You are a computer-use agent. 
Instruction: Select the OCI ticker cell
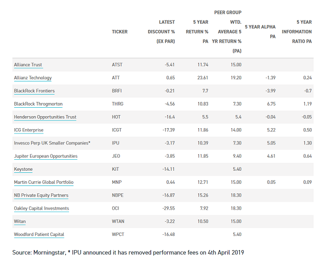pyautogui.click(x=115, y=209)
